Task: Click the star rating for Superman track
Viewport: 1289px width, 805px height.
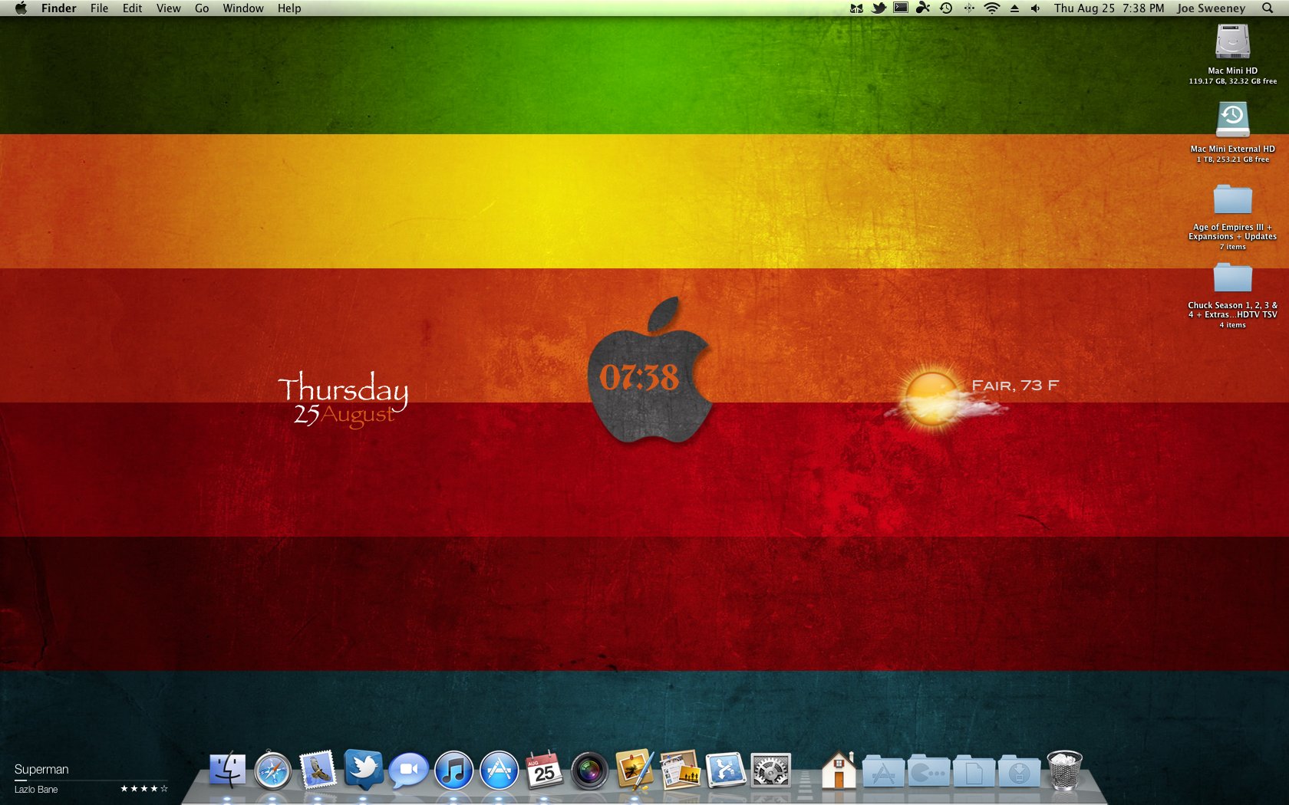Action: coord(144,789)
